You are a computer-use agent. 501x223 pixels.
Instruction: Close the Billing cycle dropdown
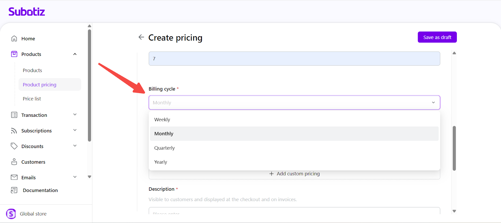coord(433,102)
